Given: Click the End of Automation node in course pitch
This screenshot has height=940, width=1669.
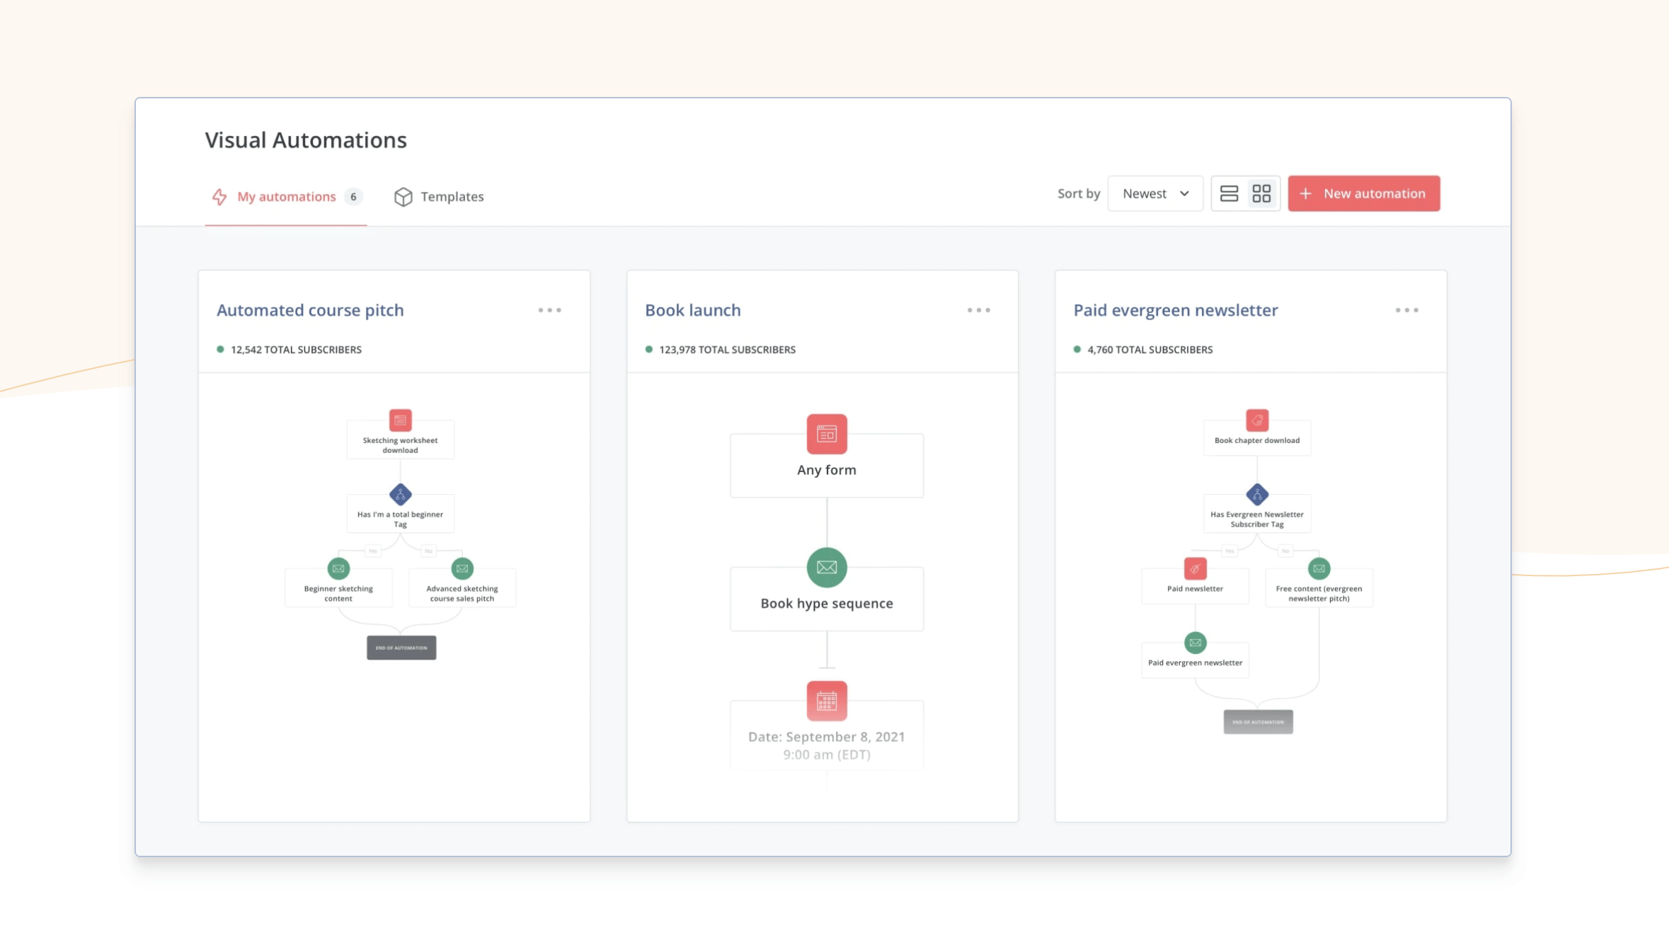Looking at the screenshot, I should [x=401, y=647].
